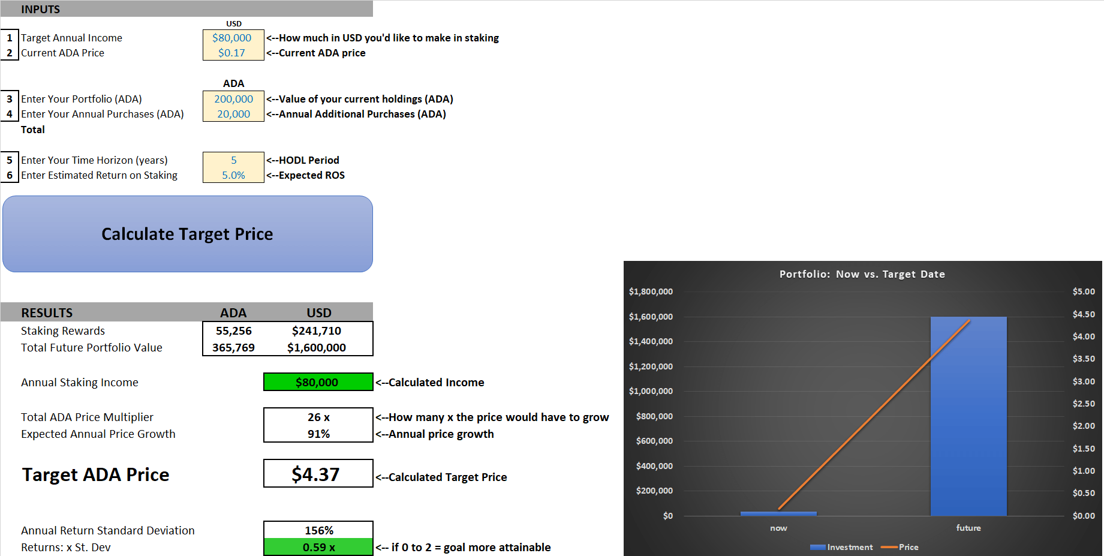Select the '<--HODL Period' note

[x=303, y=160]
